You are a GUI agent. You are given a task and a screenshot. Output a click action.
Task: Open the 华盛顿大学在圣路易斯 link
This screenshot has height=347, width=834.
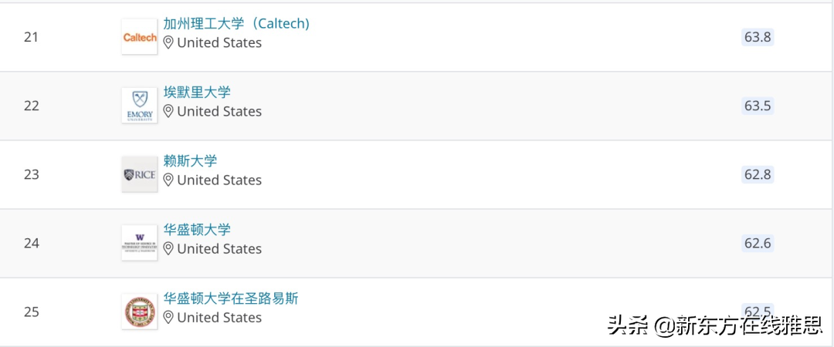(x=231, y=298)
